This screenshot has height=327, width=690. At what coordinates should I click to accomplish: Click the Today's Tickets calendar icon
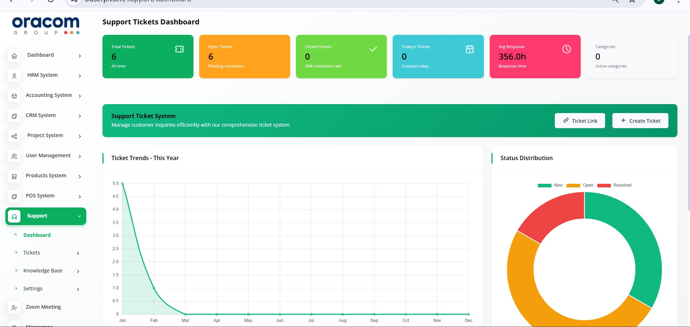(470, 49)
